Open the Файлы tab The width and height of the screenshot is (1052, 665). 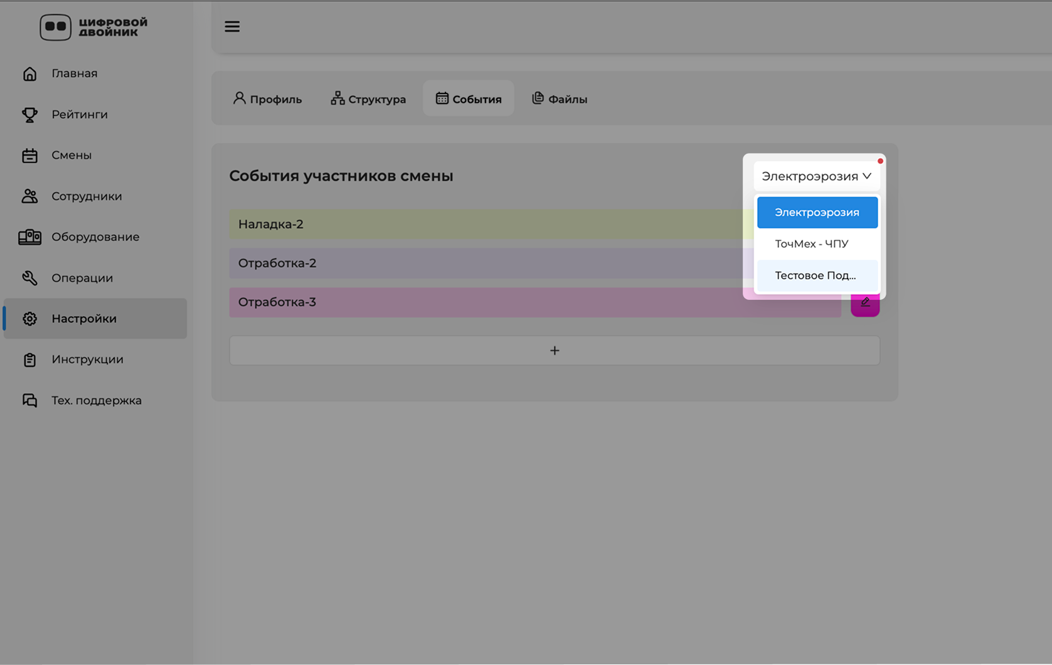tap(560, 99)
